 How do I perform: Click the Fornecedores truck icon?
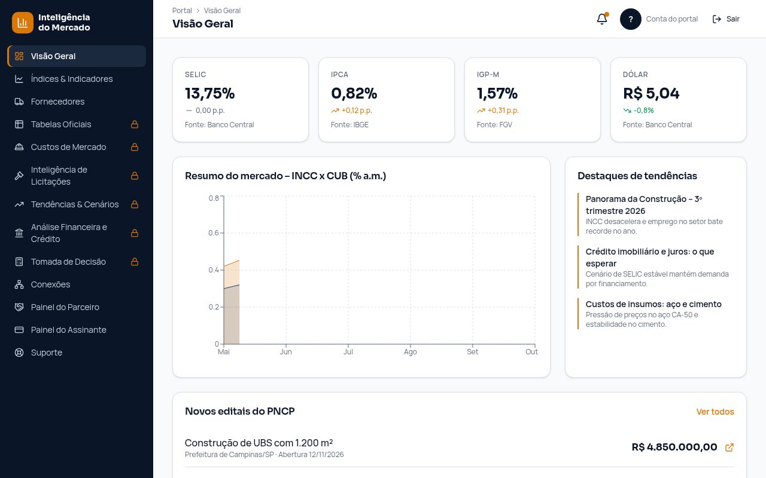tap(19, 102)
